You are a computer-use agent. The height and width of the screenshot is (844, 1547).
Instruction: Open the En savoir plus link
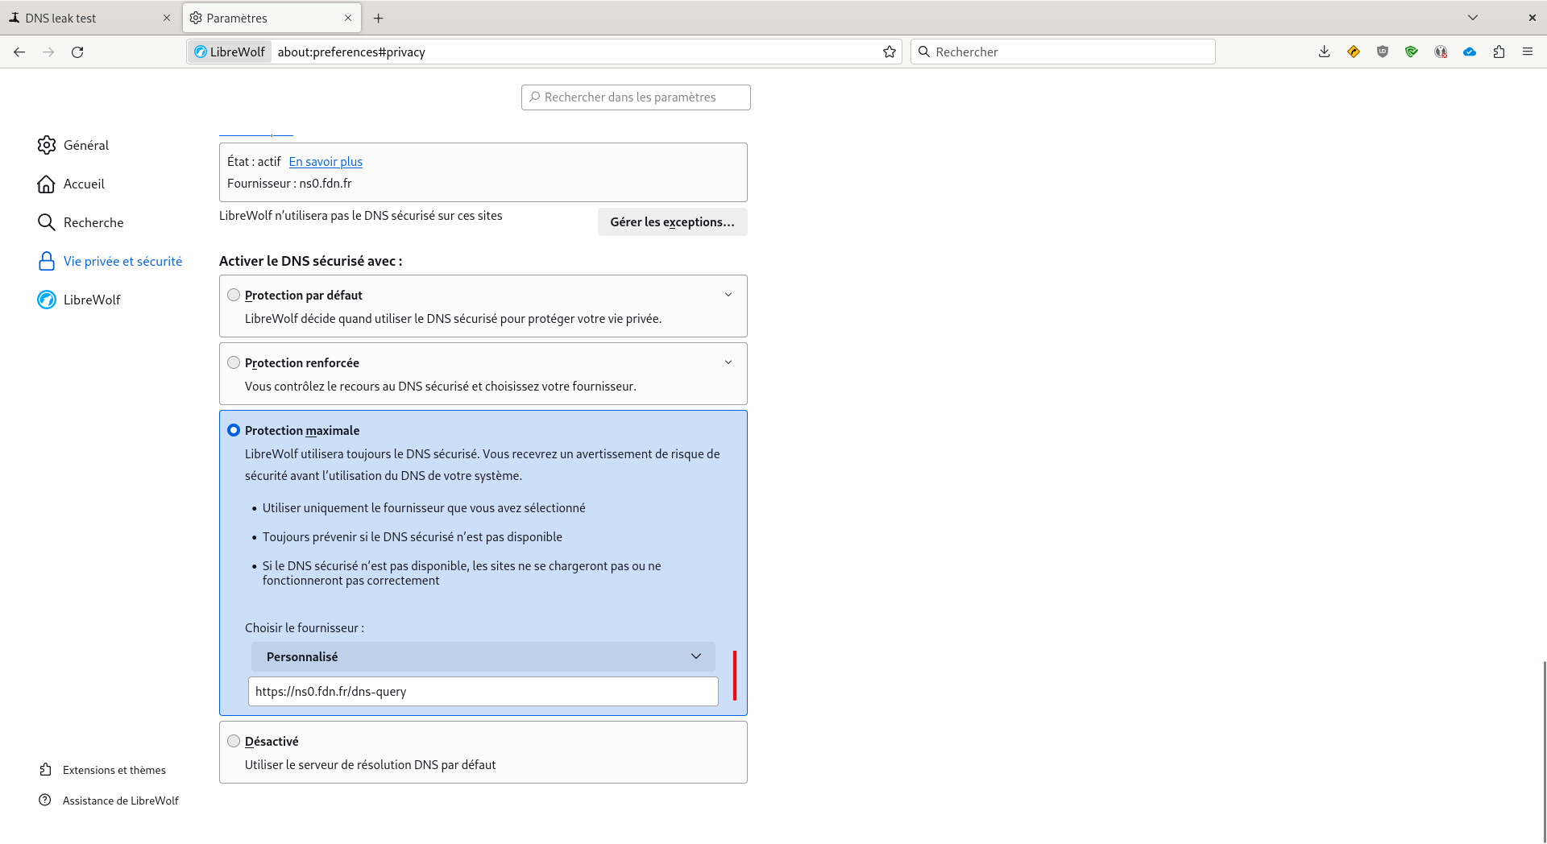coord(326,162)
